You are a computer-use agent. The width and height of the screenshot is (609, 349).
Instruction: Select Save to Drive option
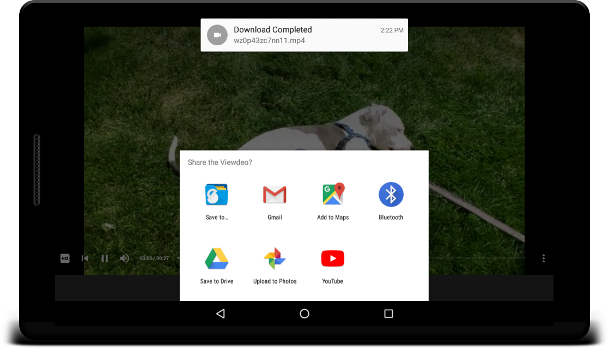pos(217,266)
